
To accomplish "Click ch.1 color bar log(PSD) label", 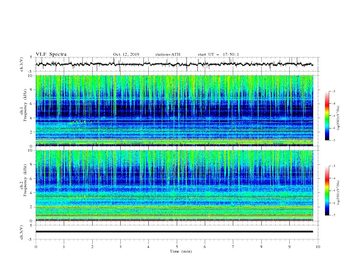I will coord(339,118).
